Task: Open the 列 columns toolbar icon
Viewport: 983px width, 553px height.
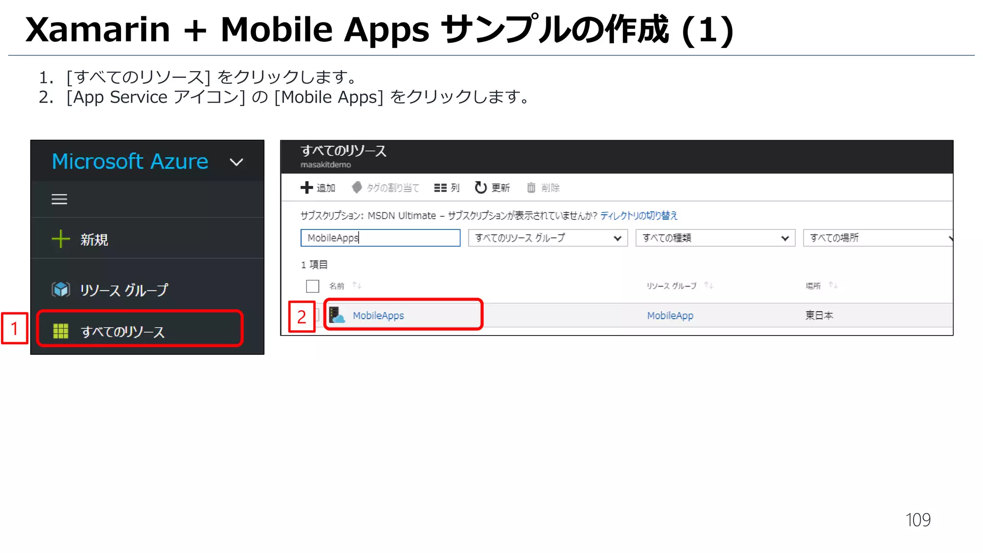Action: pyautogui.click(x=440, y=188)
